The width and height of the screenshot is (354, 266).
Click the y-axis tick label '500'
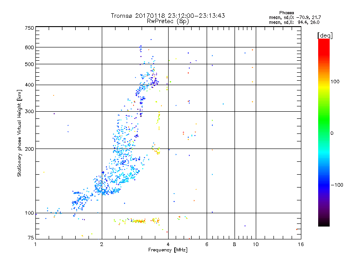[x=30, y=64]
